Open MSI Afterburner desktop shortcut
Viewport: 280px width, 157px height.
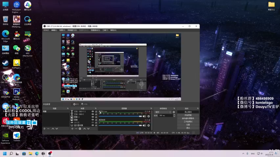[28, 51]
